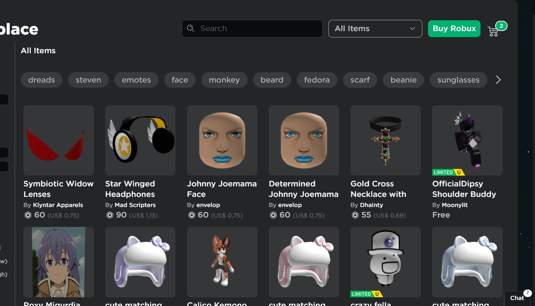Open Roxy Migurdia anime portrait thumbnail

(59, 262)
